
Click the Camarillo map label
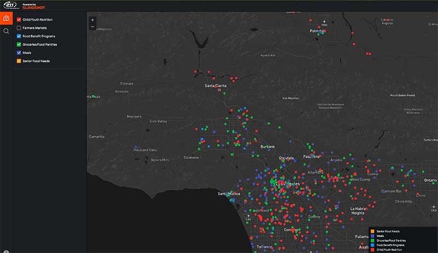click(x=97, y=136)
